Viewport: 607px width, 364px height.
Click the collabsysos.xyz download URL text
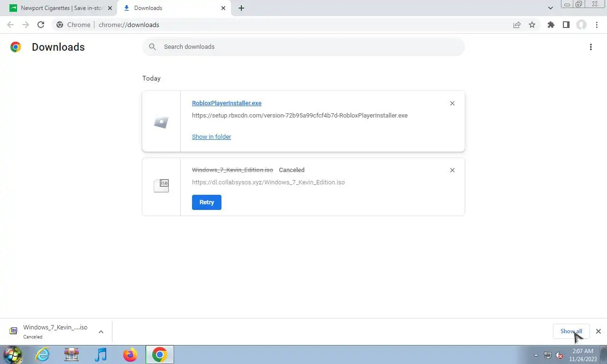[268, 182]
